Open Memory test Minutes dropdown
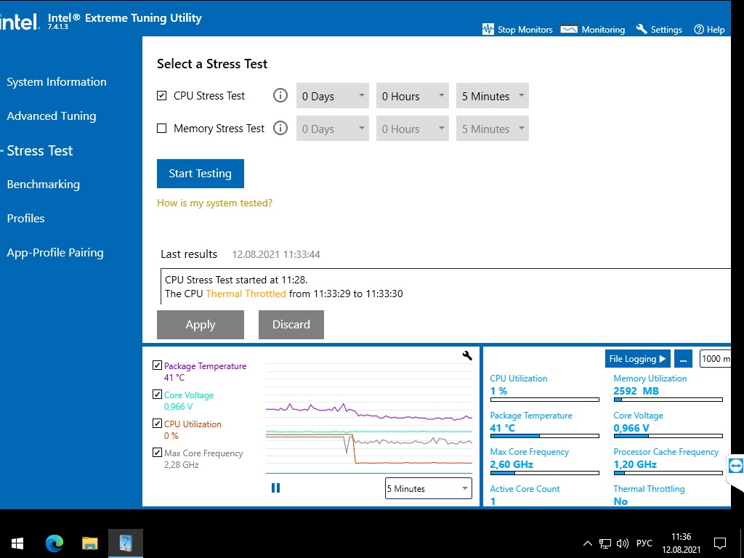The width and height of the screenshot is (744, 558). [493, 129]
